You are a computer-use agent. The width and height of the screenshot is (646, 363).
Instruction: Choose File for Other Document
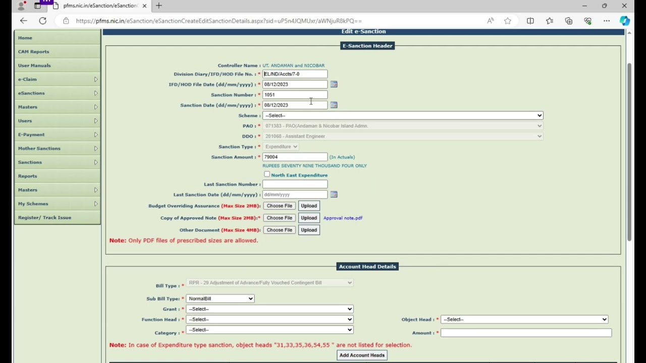click(x=280, y=230)
